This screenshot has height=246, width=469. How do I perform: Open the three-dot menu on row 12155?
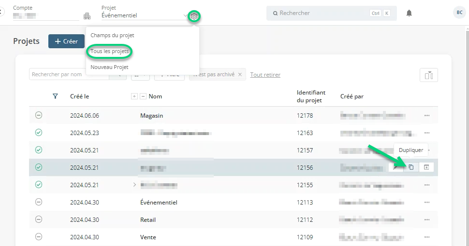coord(427,185)
